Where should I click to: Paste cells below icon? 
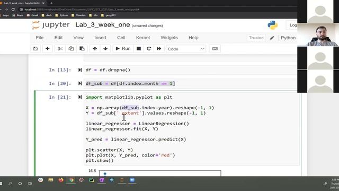pyautogui.click(x=82, y=49)
